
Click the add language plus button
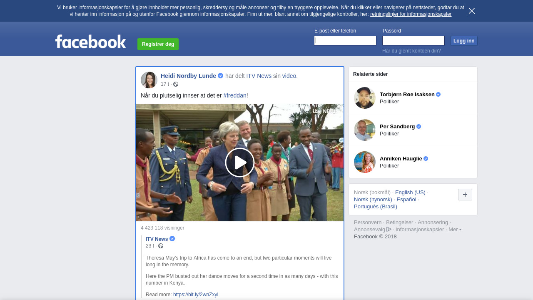pyautogui.click(x=465, y=195)
